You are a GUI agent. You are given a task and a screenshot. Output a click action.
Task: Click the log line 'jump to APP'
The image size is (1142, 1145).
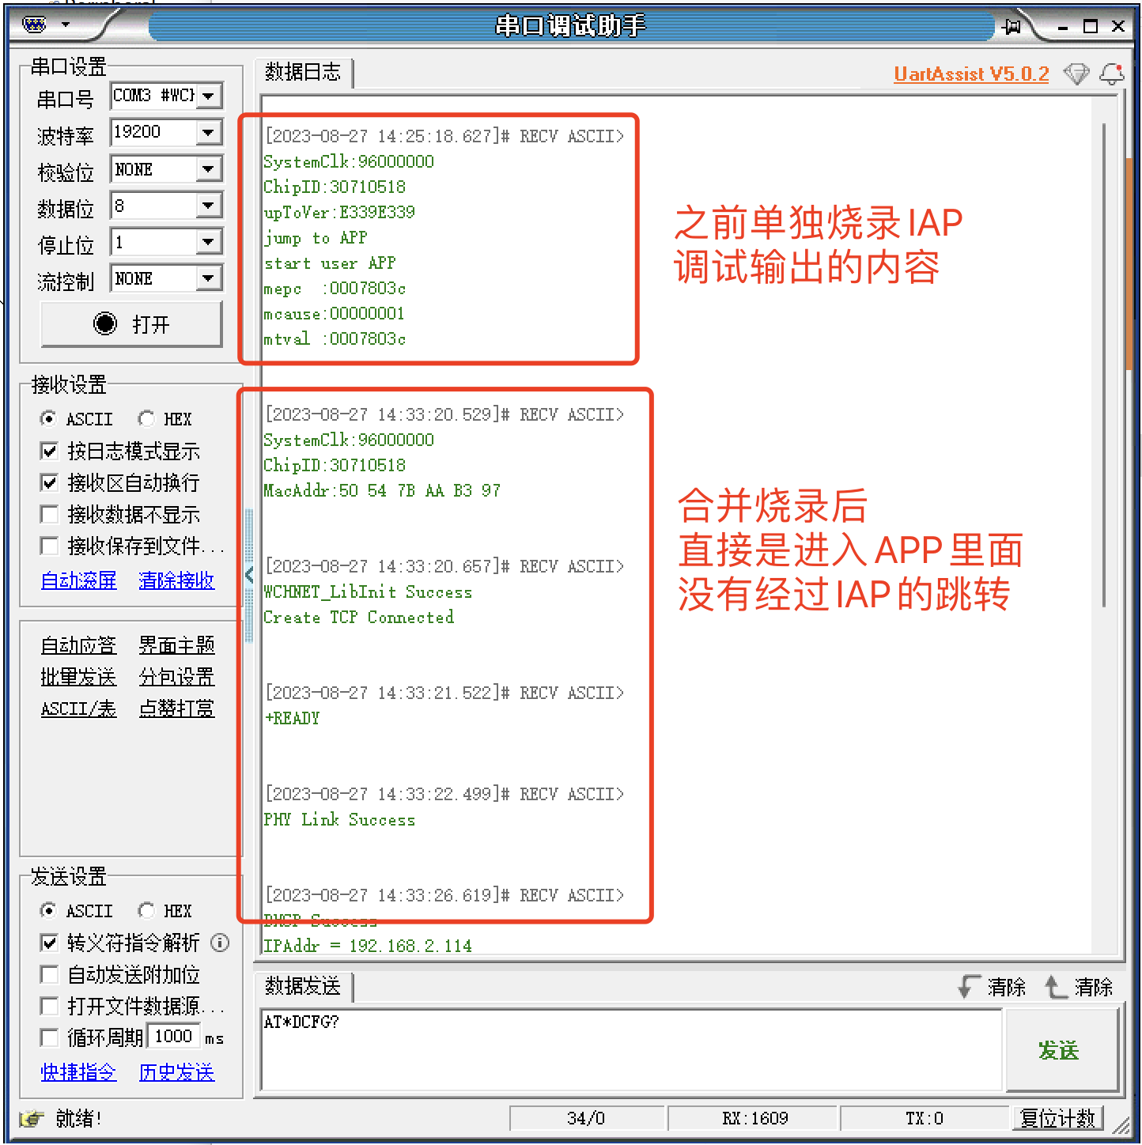pyautogui.click(x=316, y=237)
